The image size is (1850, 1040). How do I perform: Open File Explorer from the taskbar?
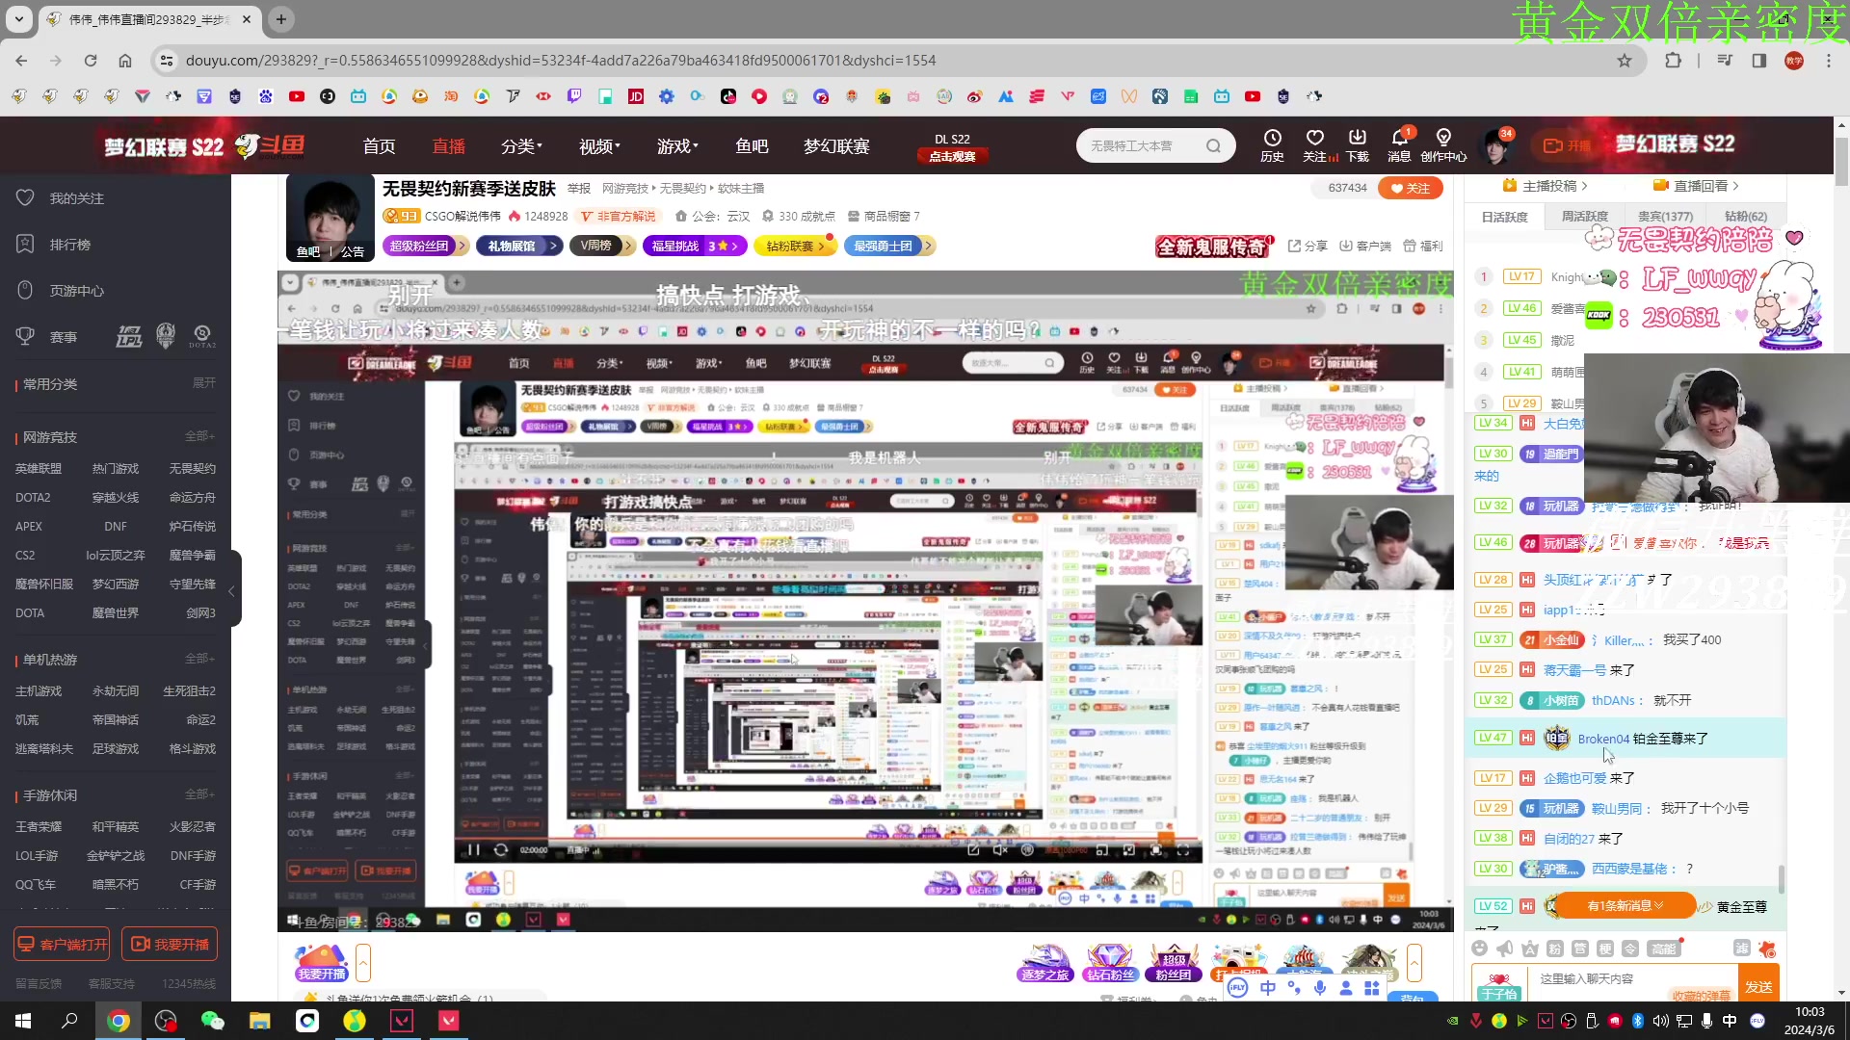tap(259, 1021)
